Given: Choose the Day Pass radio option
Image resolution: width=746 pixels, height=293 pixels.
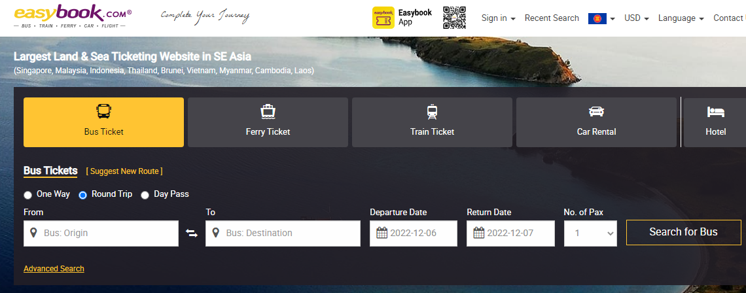Looking at the screenshot, I should tap(145, 195).
